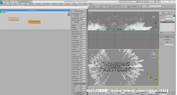Open the Create command panel tab

pos(160,13)
